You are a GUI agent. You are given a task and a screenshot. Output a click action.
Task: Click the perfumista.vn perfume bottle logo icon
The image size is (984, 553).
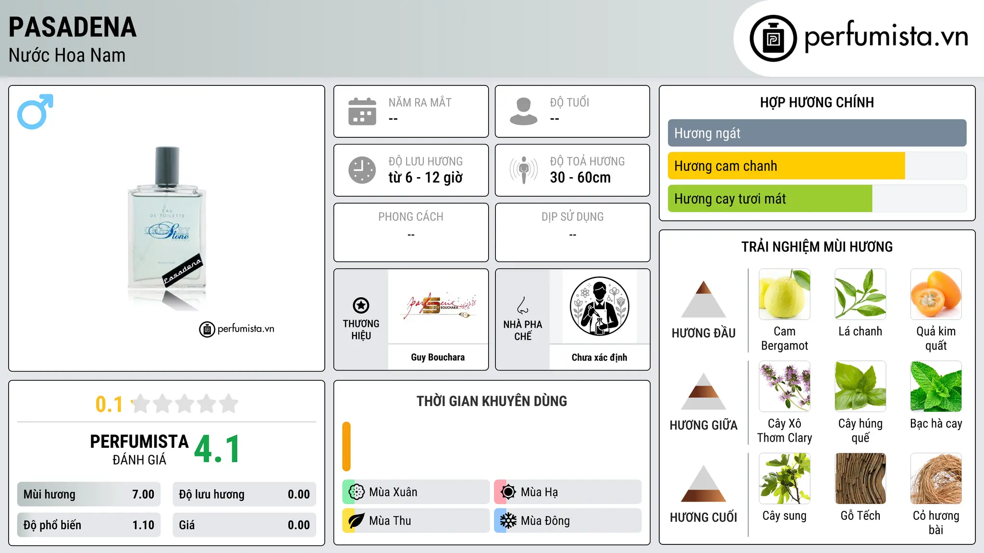(x=773, y=38)
